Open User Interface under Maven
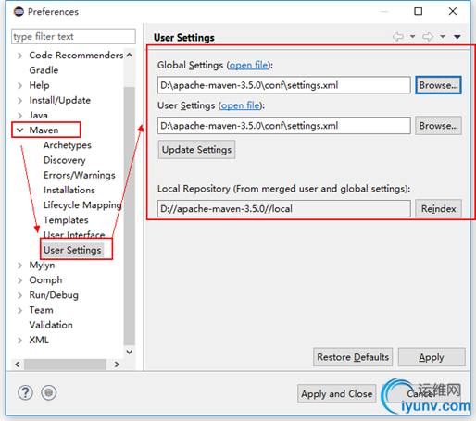The width and height of the screenshot is (476, 421). point(74,235)
